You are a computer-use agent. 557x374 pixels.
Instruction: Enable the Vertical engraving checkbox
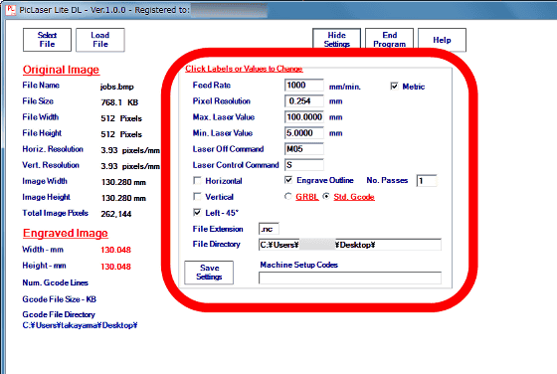click(x=197, y=196)
